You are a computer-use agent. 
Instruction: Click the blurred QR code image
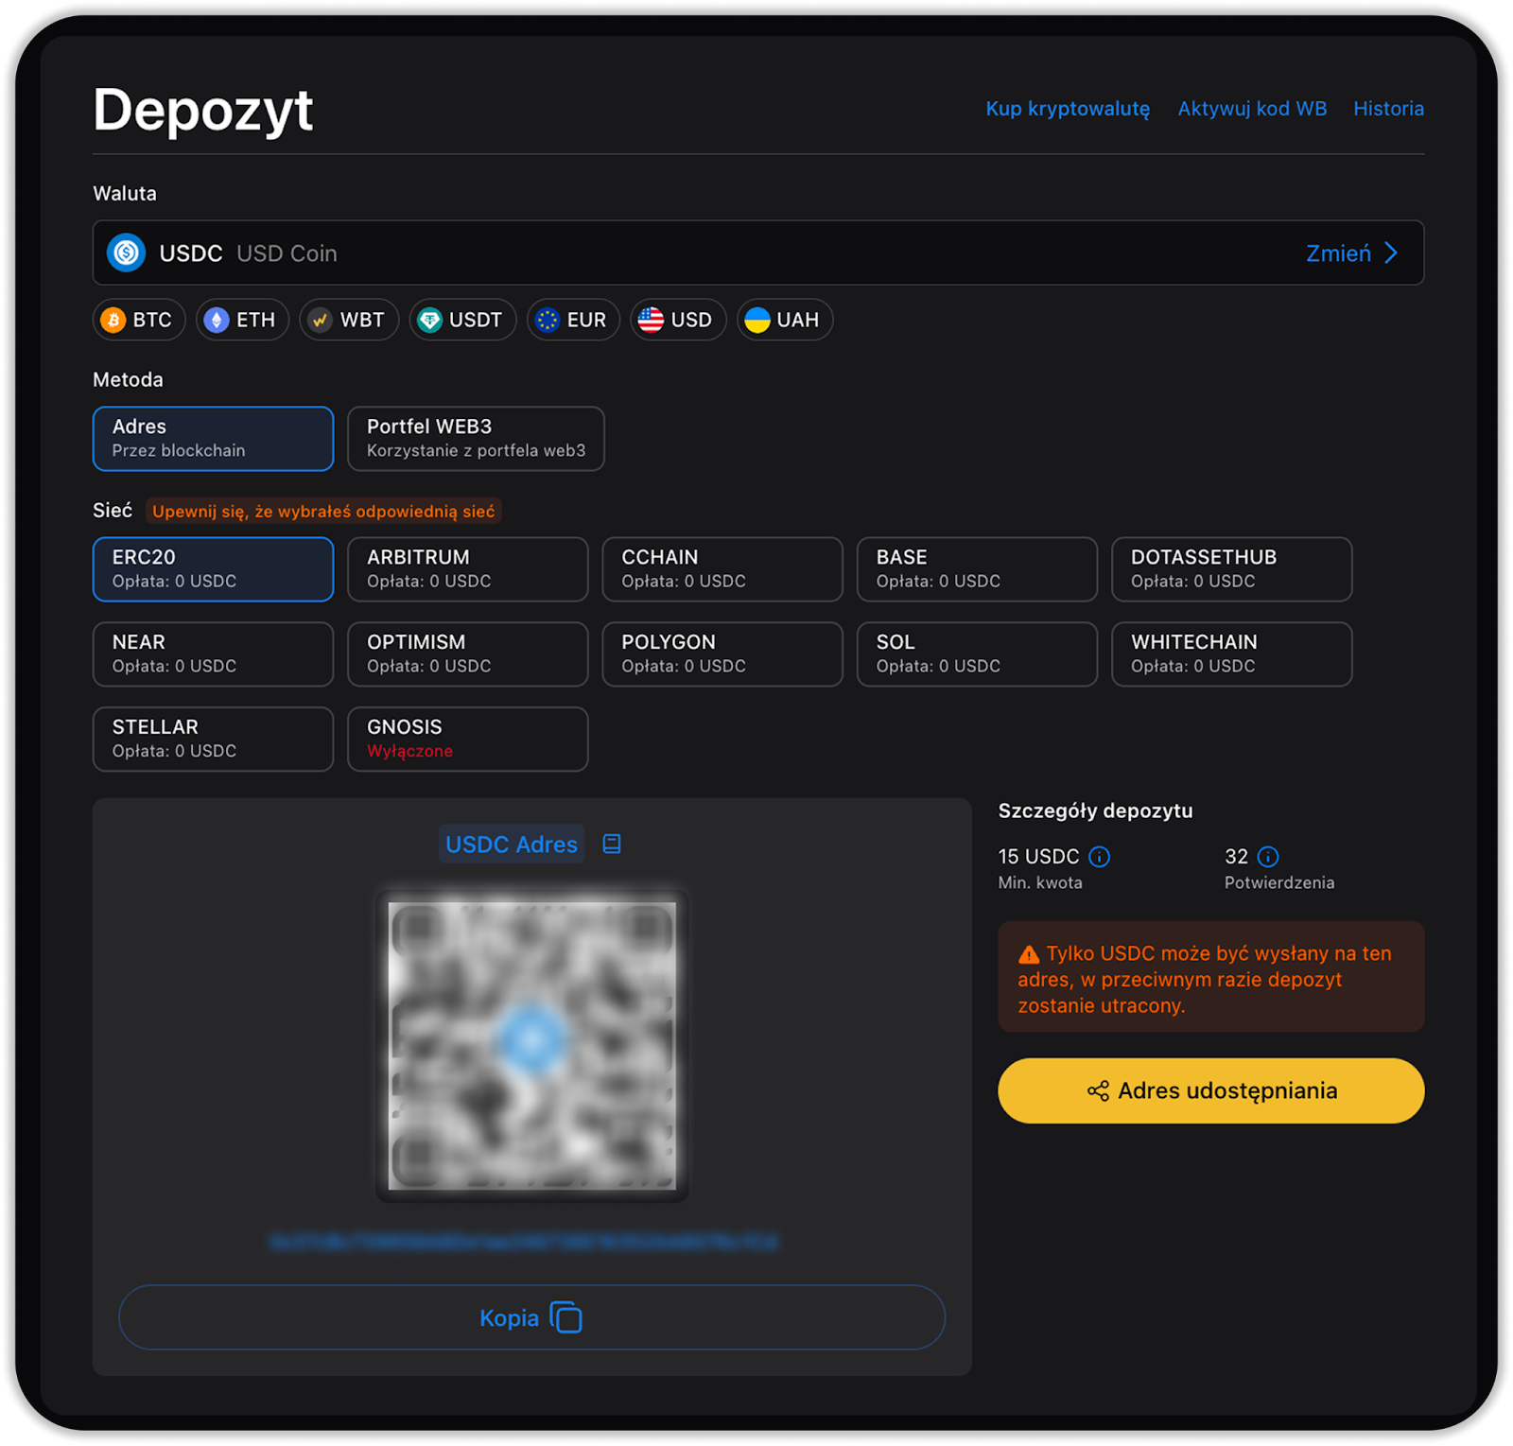tap(531, 1045)
